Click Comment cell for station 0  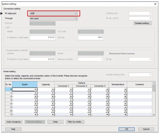pyautogui.click(x=140, y=89)
